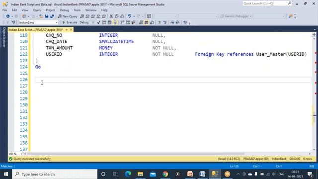Screen dimensions: 318x179
Task: Comment out selected lines icon
Action: 159,22
